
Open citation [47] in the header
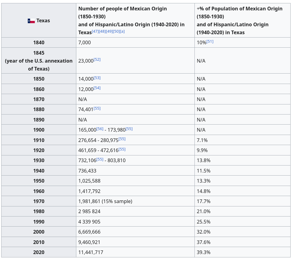click(x=95, y=31)
